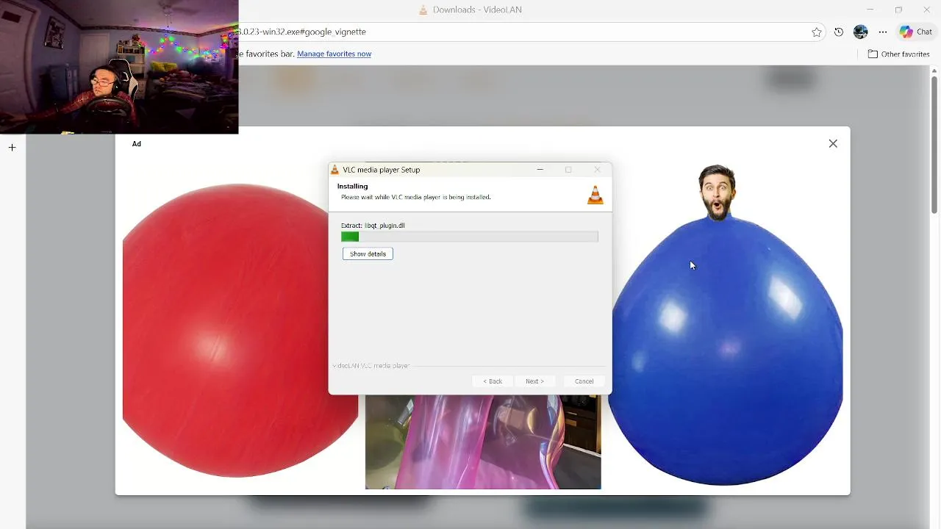Click the disabled Back button in VLC Setup
Screen dimensions: 941x529
(493, 381)
